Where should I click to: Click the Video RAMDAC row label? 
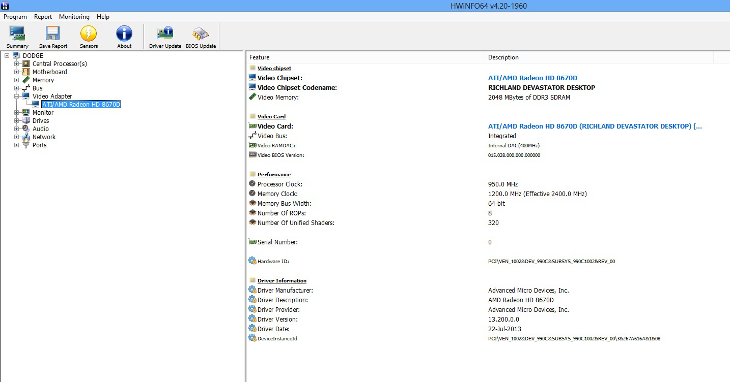(x=276, y=145)
